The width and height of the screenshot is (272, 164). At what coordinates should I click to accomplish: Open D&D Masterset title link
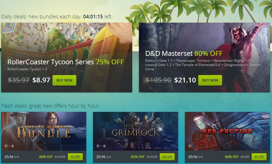point(169,54)
